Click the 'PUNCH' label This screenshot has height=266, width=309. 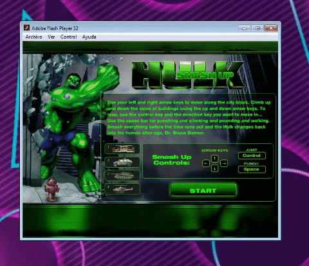251,164
